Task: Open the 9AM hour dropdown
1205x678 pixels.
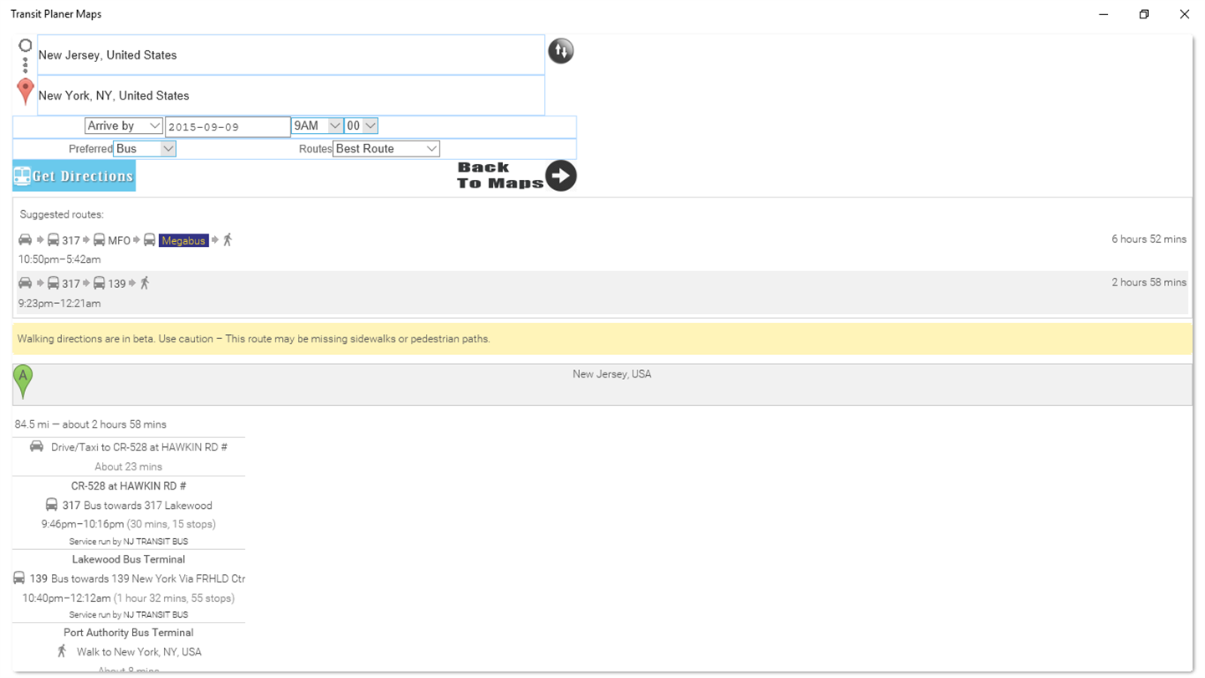Action: pyautogui.click(x=317, y=126)
